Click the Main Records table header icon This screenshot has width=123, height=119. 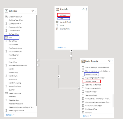point(83,61)
